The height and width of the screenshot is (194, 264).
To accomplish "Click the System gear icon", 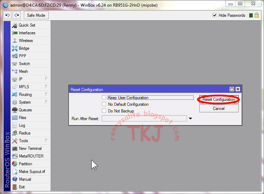I will [15, 102].
